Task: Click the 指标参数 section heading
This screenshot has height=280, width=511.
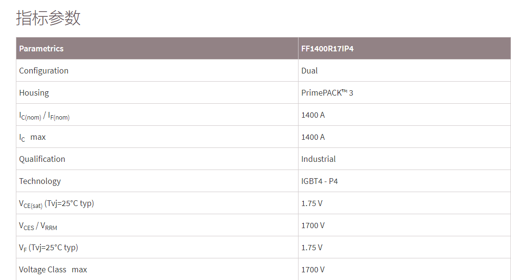Action: [x=49, y=18]
